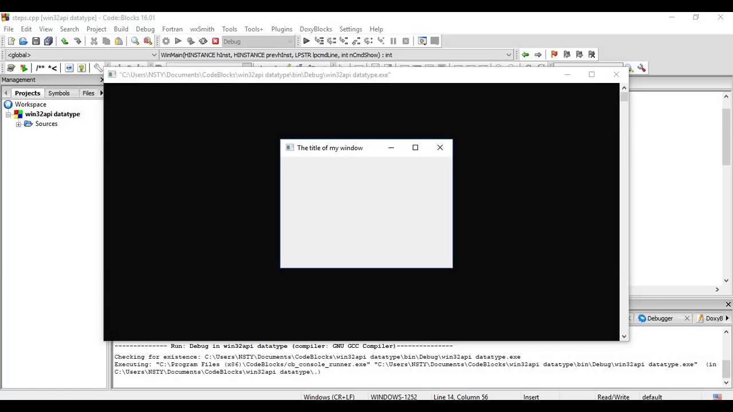The image size is (733, 412).
Task: Open the Edit menu
Action: coord(26,29)
